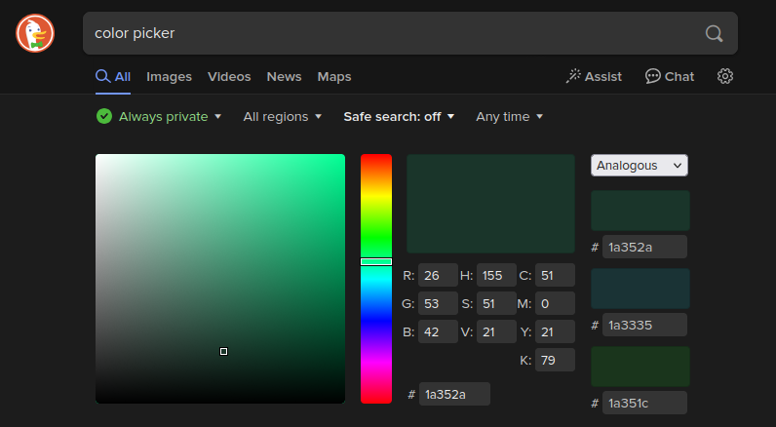
Task: Switch to the Images tab
Action: point(169,76)
